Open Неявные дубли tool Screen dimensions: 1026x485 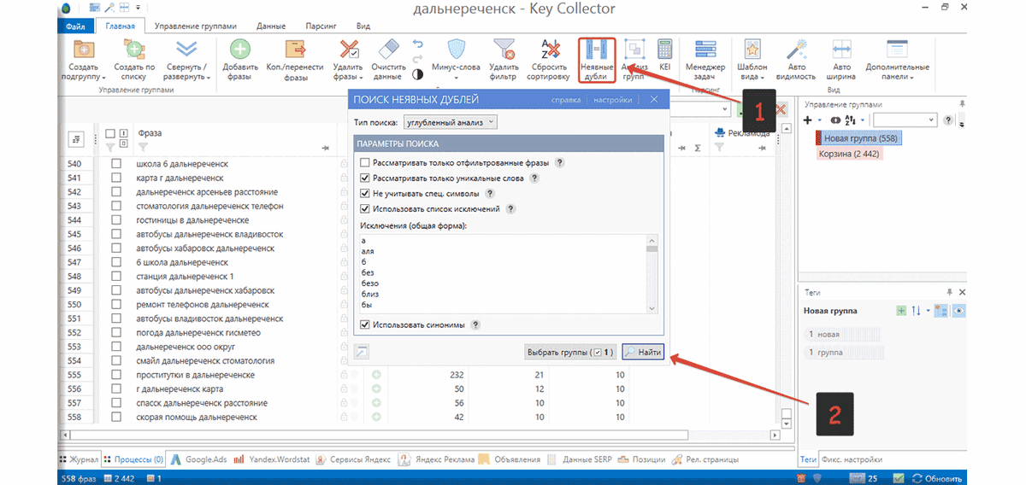[x=597, y=60]
